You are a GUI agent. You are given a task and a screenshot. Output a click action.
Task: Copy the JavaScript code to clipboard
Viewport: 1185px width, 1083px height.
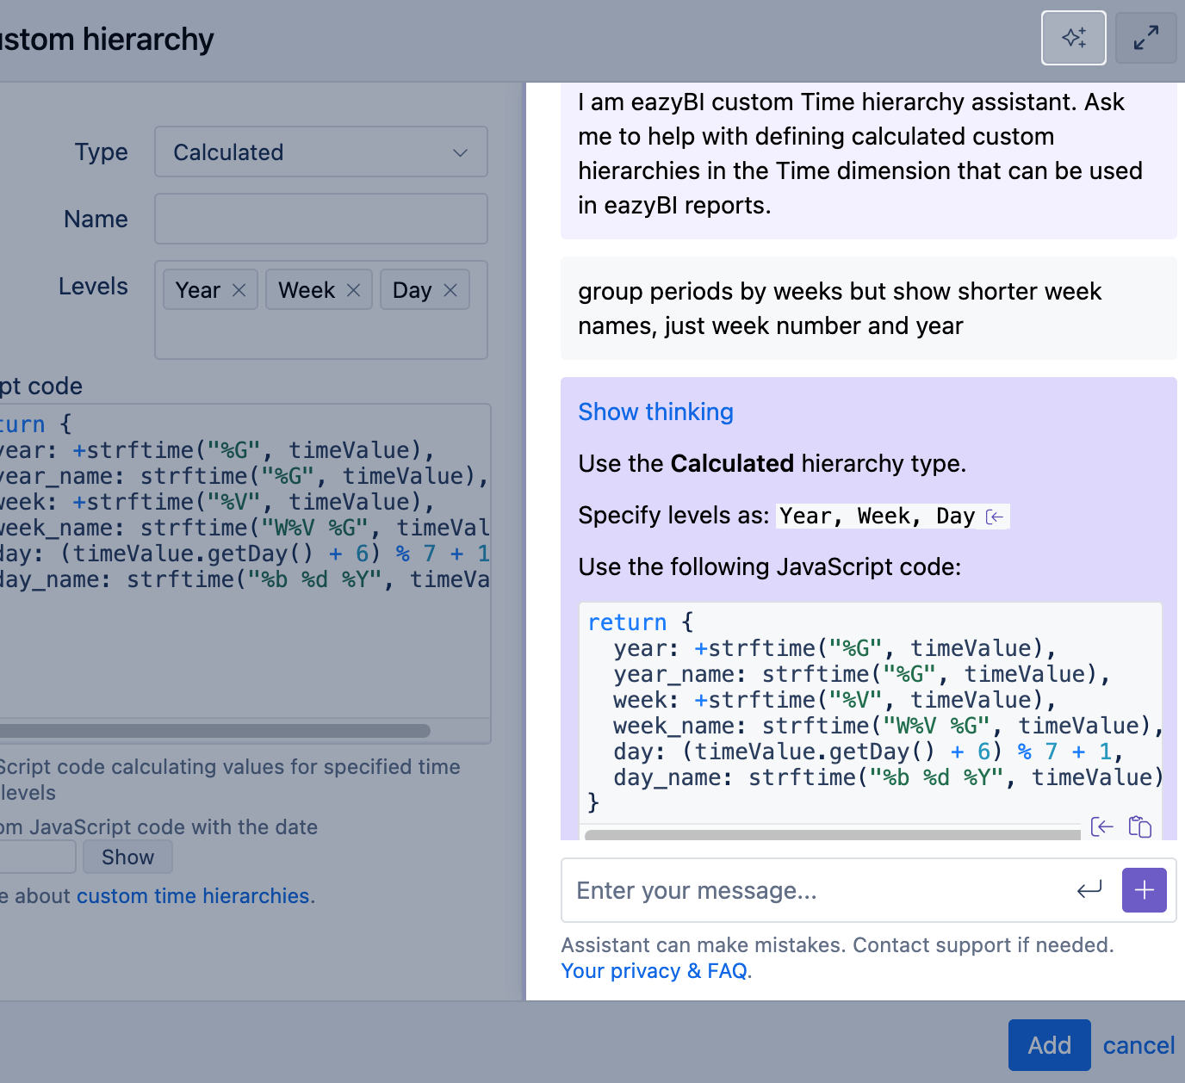1139,826
